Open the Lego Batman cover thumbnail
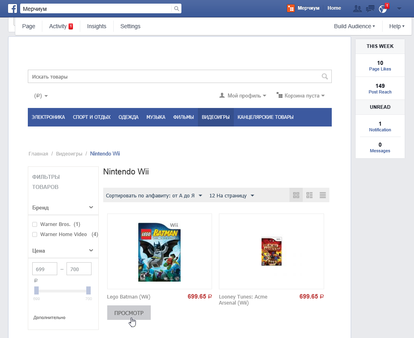Image resolution: width=414 pixels, height=338 pixels. tap(160, 252)
